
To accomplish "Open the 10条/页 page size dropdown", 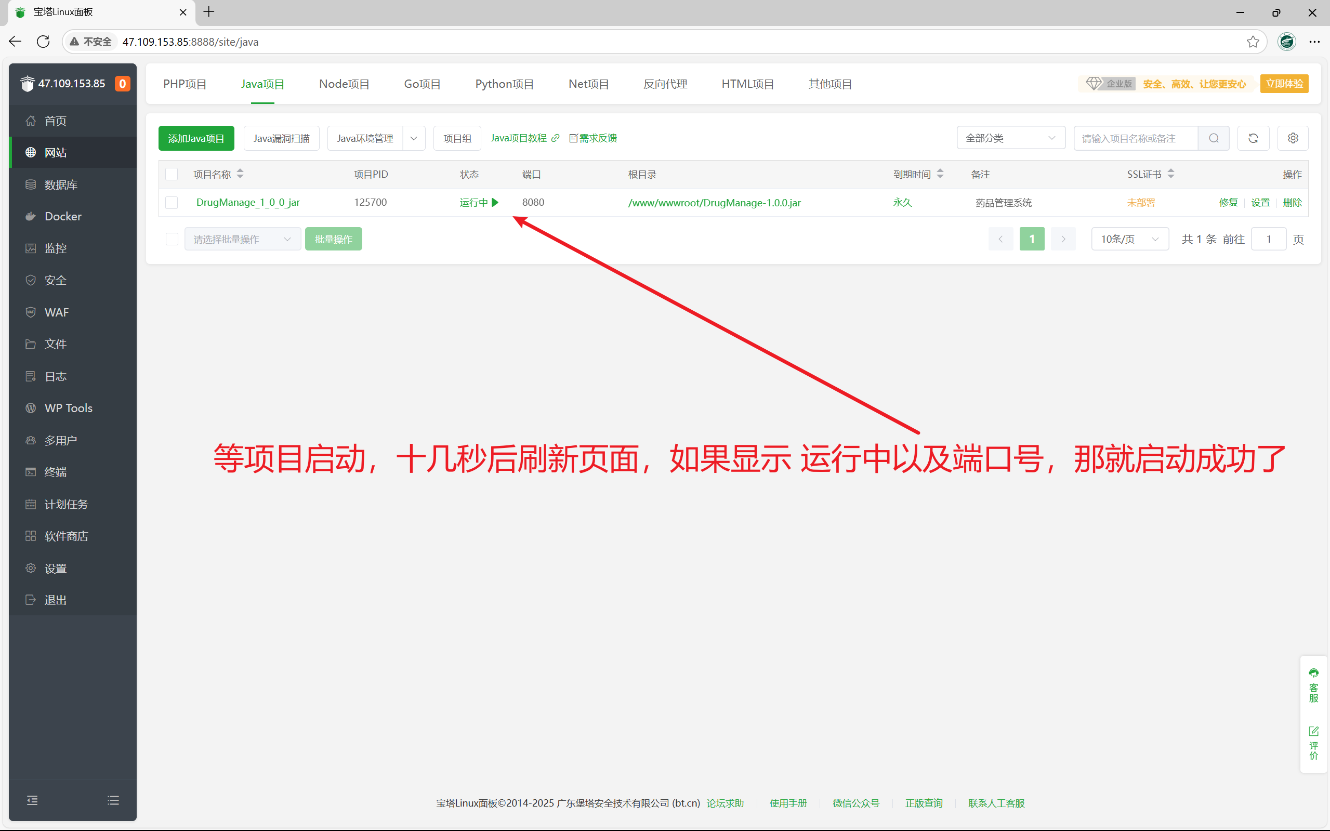I will tap(1129, 239).
